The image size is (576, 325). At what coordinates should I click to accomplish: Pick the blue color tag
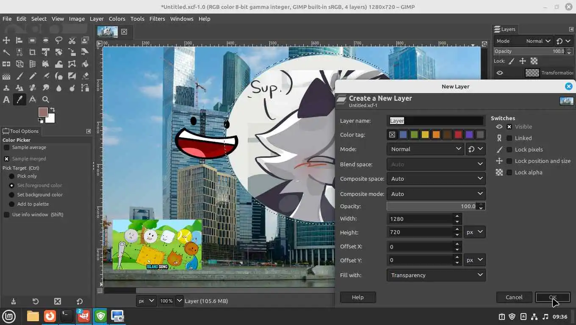click(403, 135)
